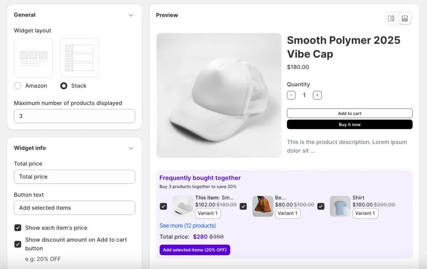Select the Amazon radio button
Screen dimensions: 427x269
18,86
